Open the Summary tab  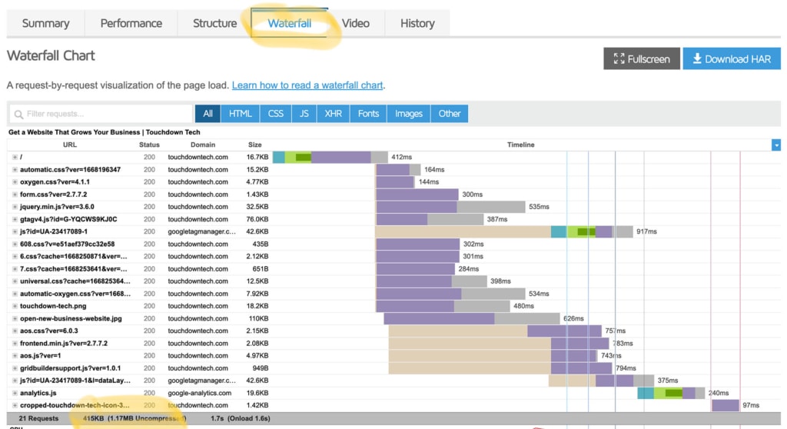[x=45, y=23]
